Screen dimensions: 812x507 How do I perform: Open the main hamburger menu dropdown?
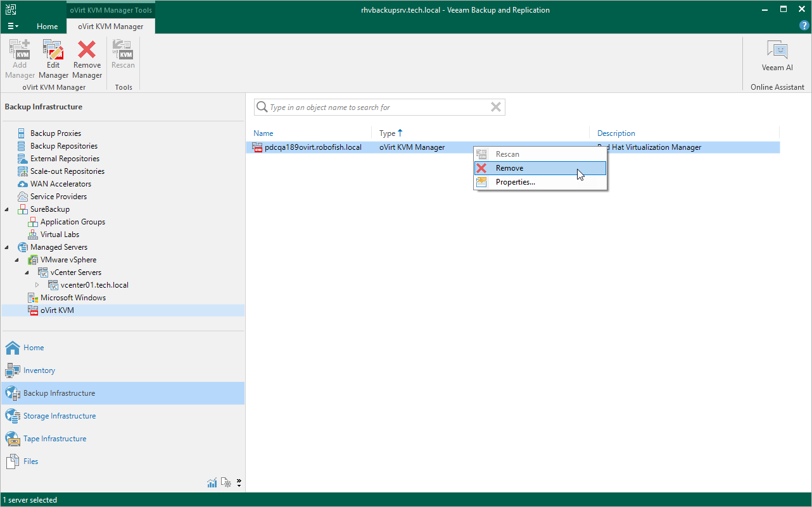[13, 26]
